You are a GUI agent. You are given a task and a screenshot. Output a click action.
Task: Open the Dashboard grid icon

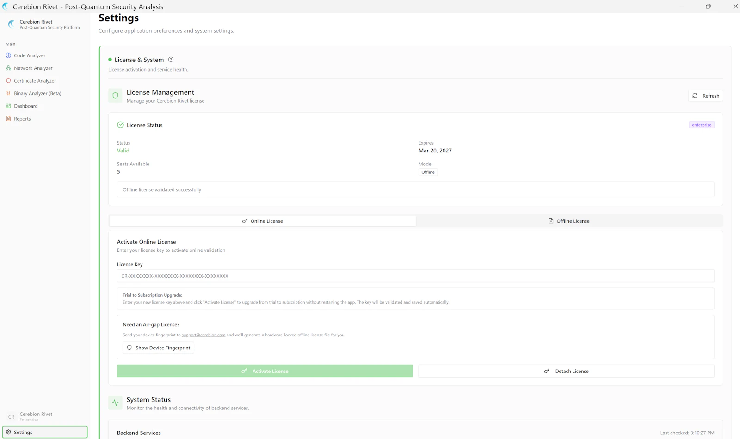click(8, 106)
